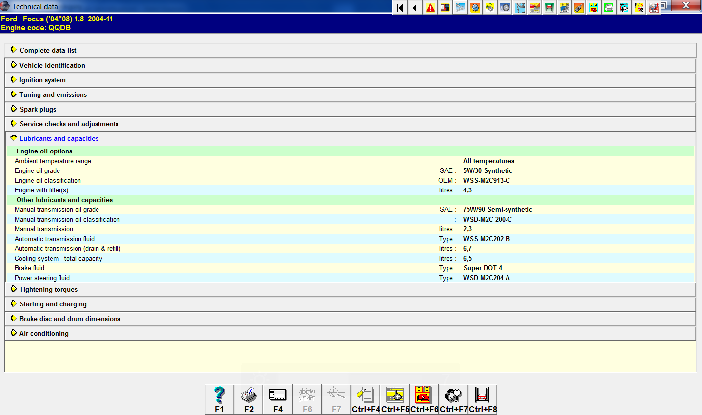Click the F4 screen icon button
702x415 pixels.
(278, 399)
